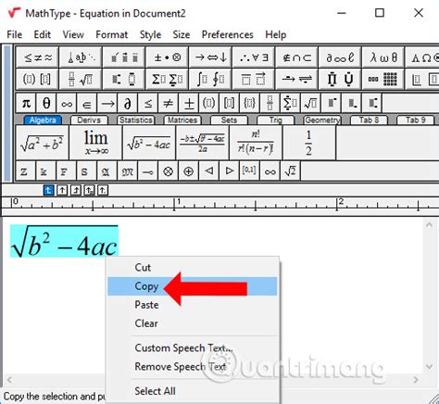Open the Greek lowercase letters palette
Screen dimensions: 439x404
click(383, 57)
